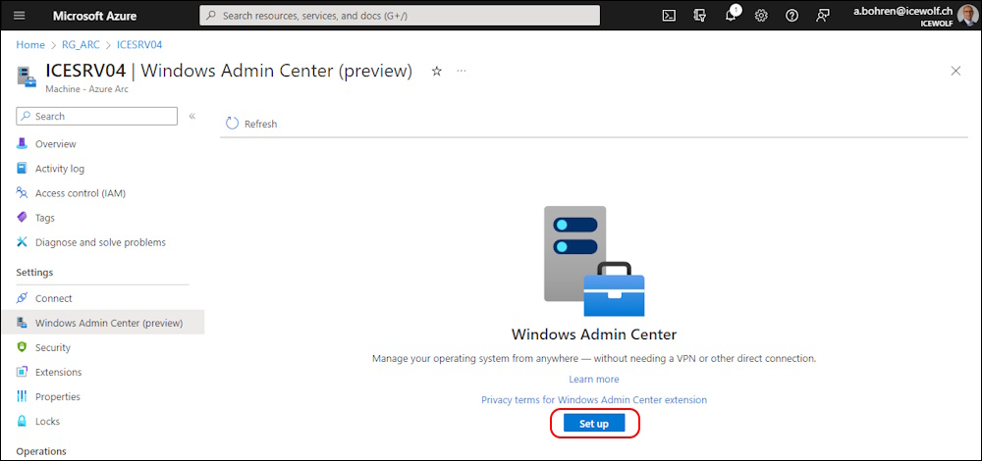Open the more options ellipsis
982x461 pixels.
tap(462, 71)
